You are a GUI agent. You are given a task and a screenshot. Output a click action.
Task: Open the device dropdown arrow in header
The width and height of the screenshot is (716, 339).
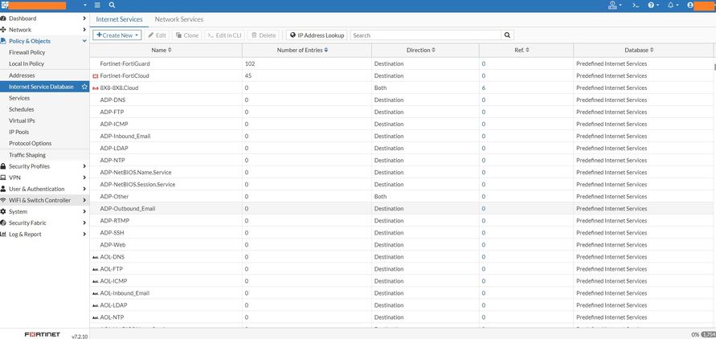tap(85, 6)
